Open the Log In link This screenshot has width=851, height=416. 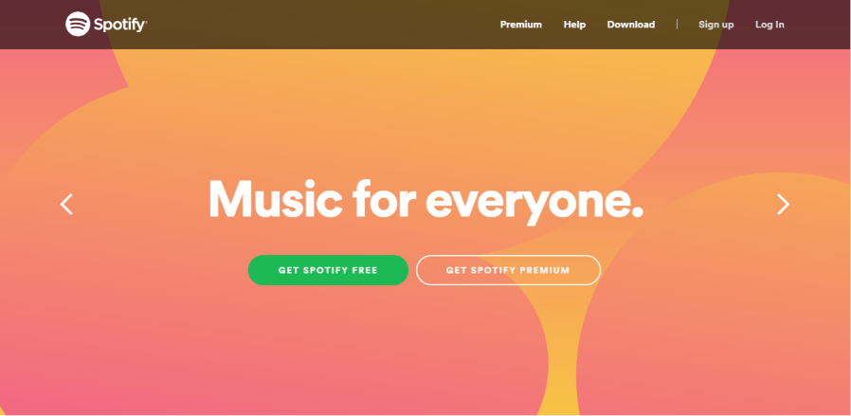click(x=770, y=25)
